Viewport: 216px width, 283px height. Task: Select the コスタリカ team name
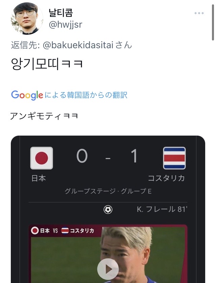click(x=166, y=178)
